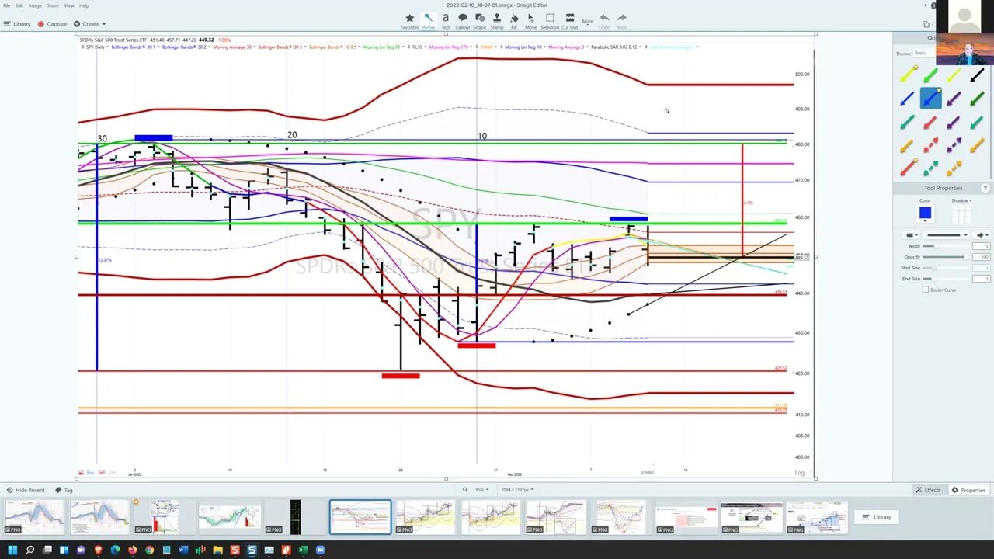Open the Image menu
994x559 pixels.
(x=35, y=5)
